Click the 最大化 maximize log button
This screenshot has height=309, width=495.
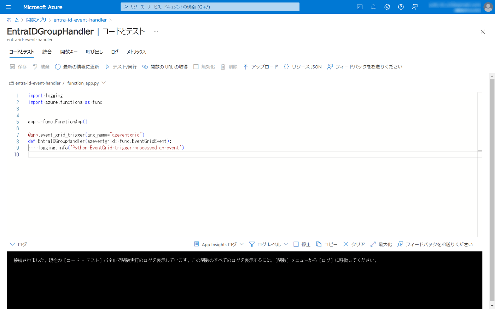381,244
